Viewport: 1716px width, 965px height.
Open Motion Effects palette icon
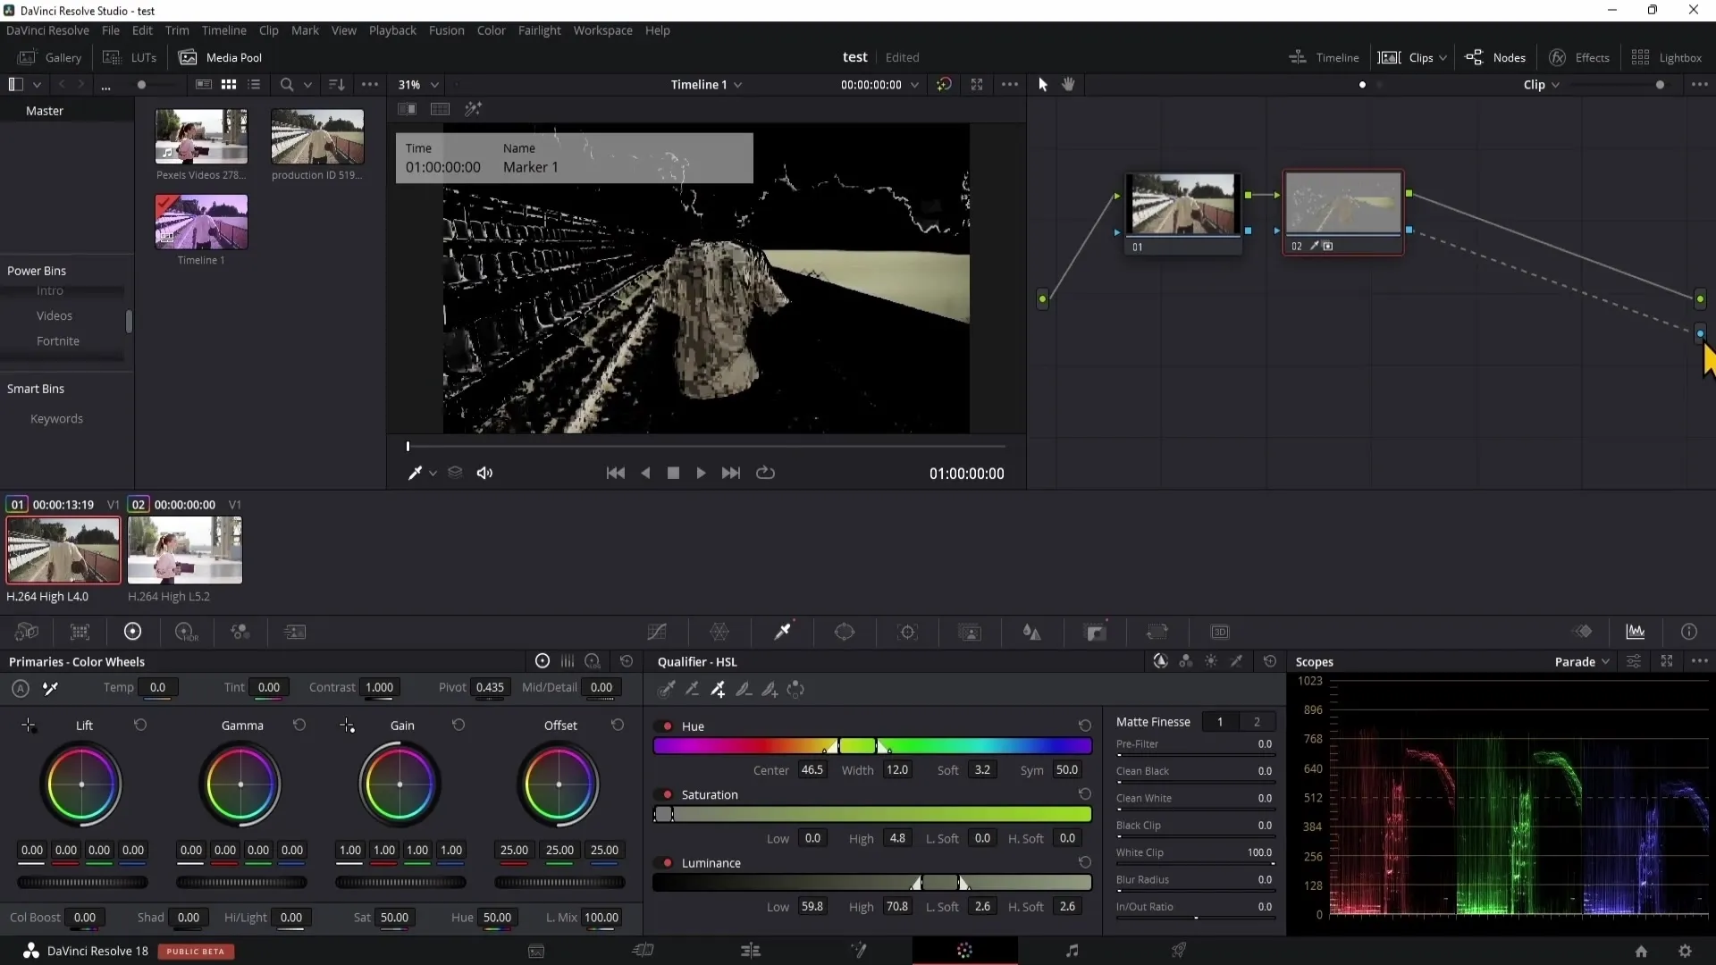pos(295,632)
